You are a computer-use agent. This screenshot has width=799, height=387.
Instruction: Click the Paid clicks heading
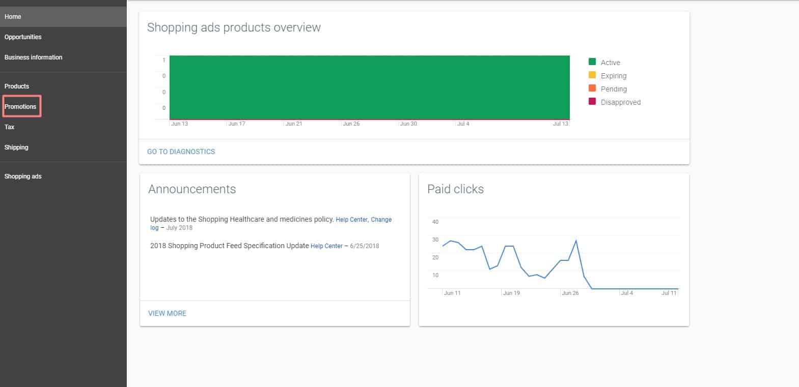click(455, 189)
